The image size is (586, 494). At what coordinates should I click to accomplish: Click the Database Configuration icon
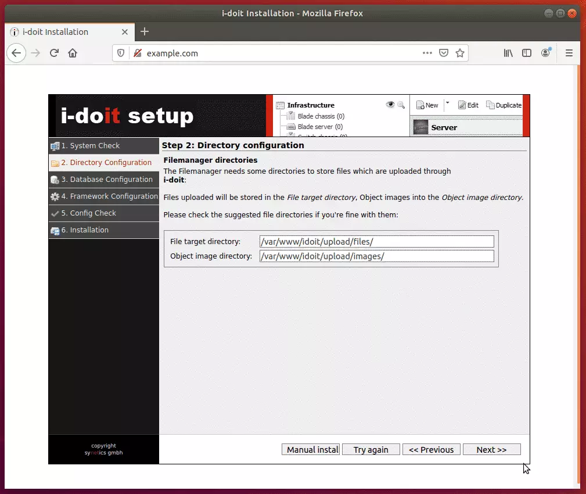(x=55, y=180)
